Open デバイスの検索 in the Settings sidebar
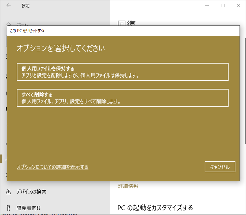Screen dimensions: 246x215 point(31,192)
